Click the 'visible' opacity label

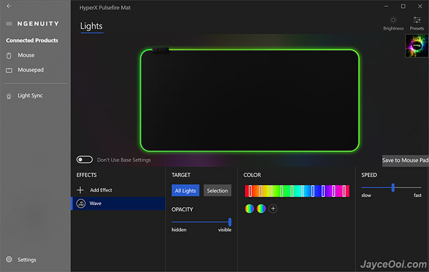pyautogui.click(x=225, y=230)
